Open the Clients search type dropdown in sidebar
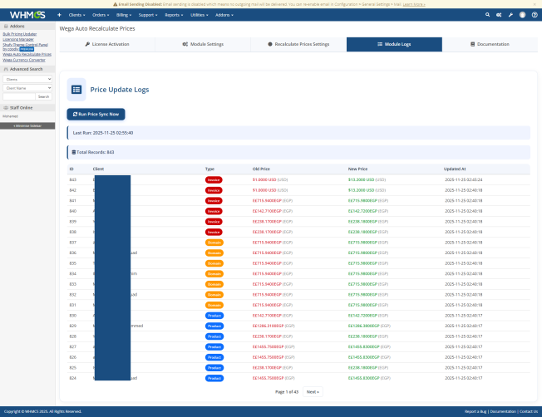The width and height of the screenshot is (542, 417). click(27, 79)
